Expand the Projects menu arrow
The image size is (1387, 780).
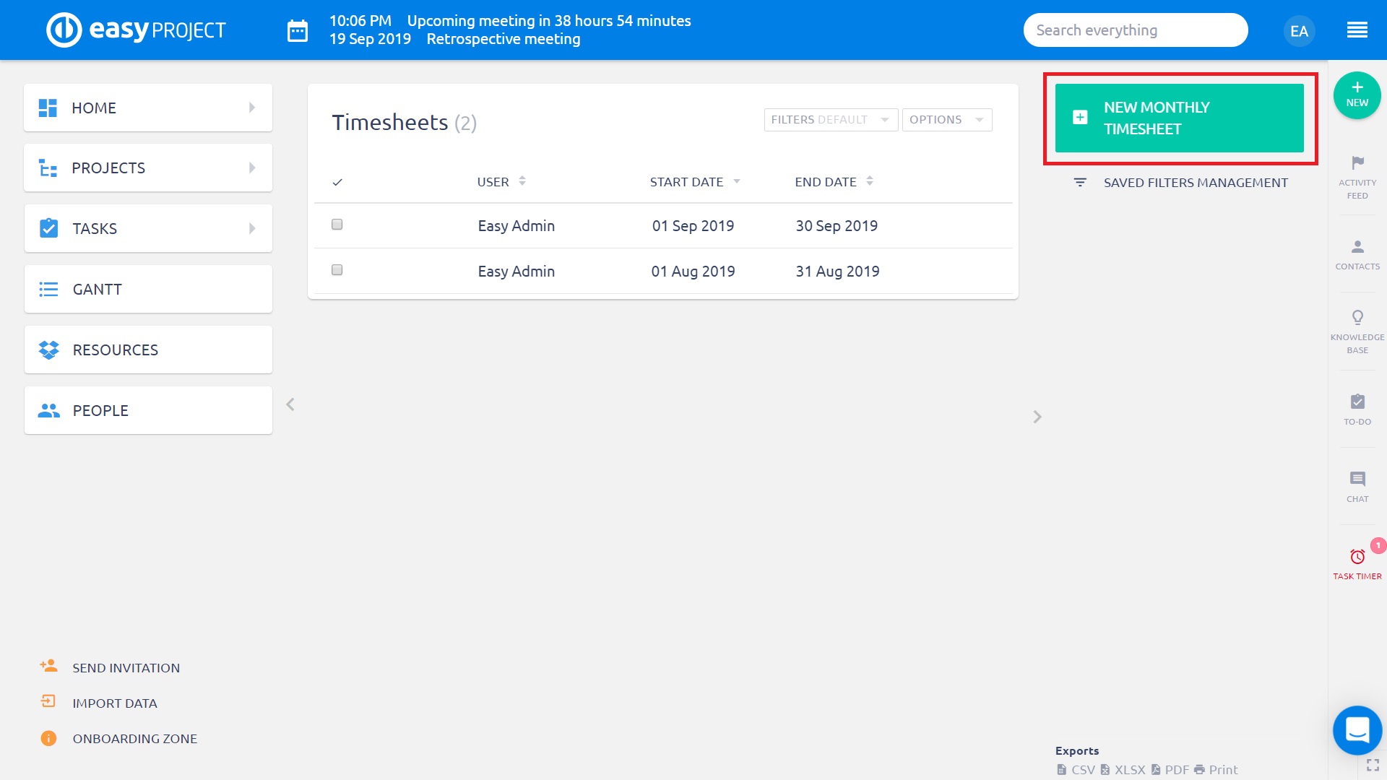(252, 168)
